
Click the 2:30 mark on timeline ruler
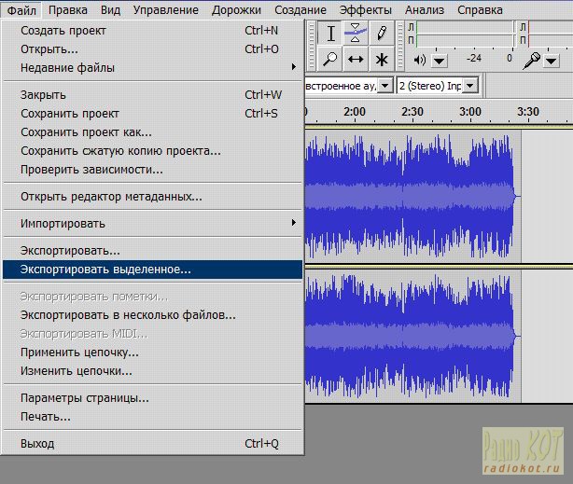pos(412,112)
